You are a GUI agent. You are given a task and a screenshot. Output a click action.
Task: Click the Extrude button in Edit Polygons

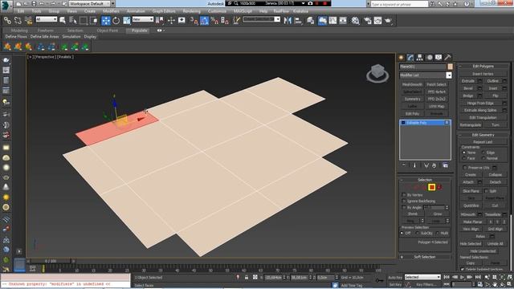[467, 81]
